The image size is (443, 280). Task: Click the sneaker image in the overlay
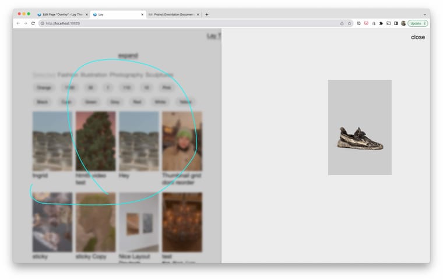click(359, 137)
